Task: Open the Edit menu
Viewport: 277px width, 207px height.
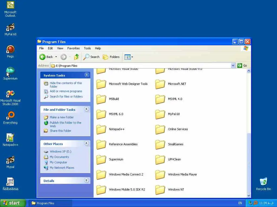Action: [x=50, y=48]
